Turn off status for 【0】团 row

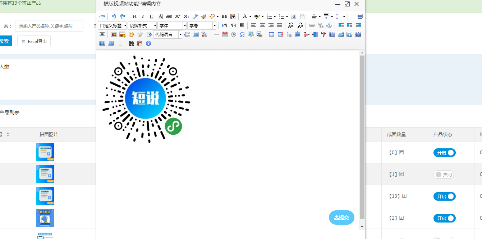(445, 153)
